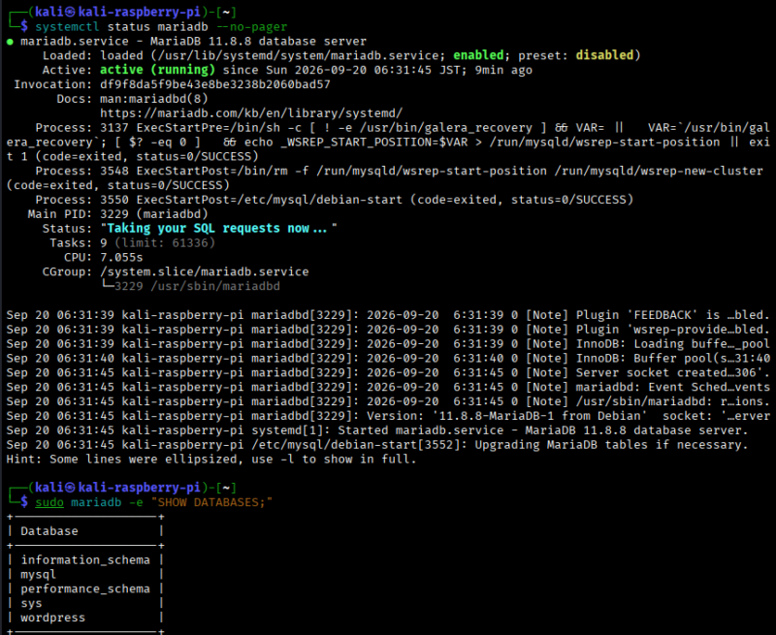This screenshot has height=635, width=776.
Task: Click the 'Hint: Some lines were ellipsized' message
Action: [x=211, y=460]
